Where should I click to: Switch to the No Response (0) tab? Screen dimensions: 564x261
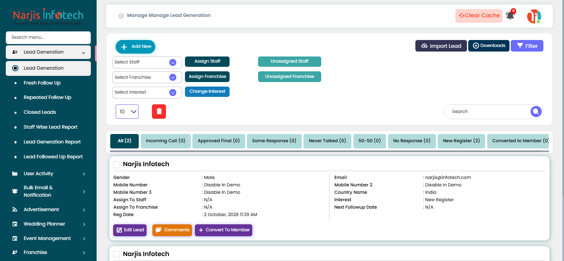(x=412, y=141)
